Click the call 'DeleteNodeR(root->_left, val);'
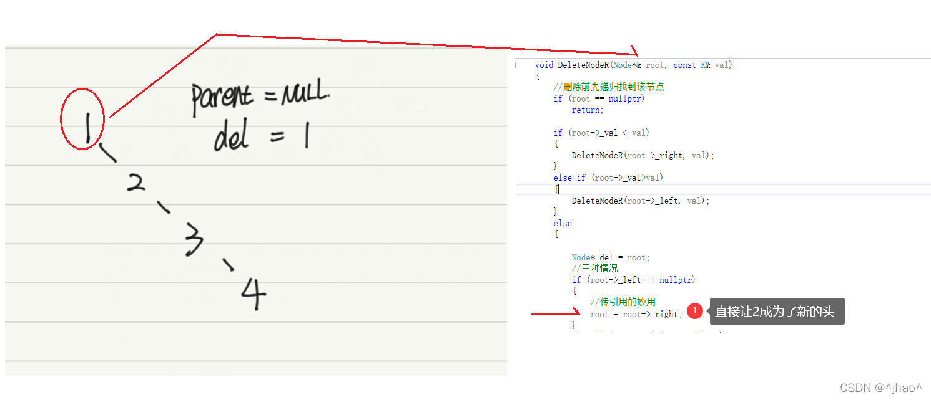Image resolution: width=931 pixels, height=400 pixels. [x=641, y=201]
